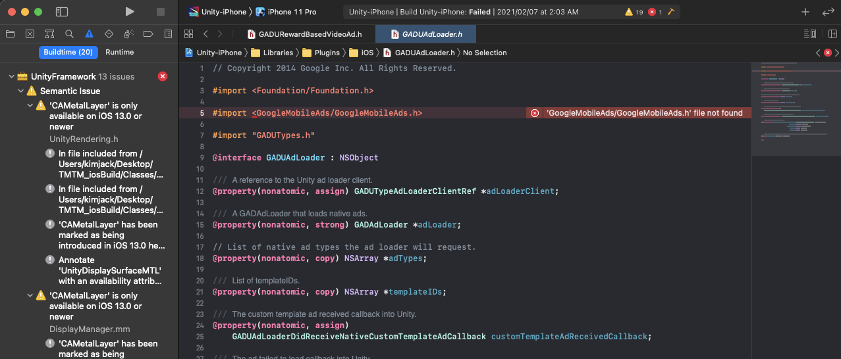Collapse the DisplayManager.mm CAMetalLayer warning
The image size is (841, 359).
[x=30, y=296]
